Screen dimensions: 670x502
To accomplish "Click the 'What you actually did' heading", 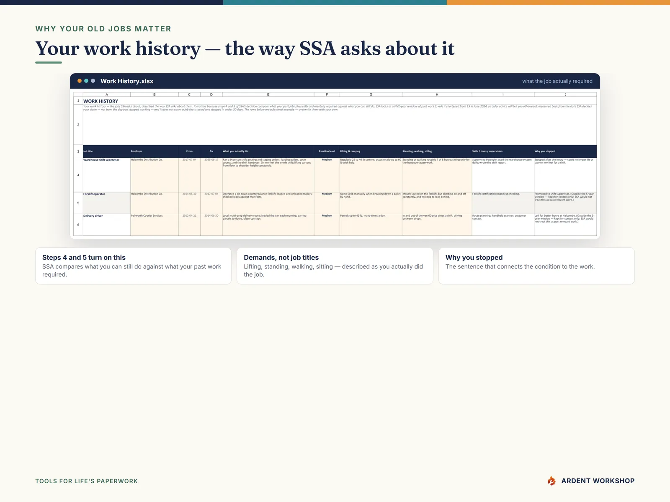I will [x=268, y=151].
